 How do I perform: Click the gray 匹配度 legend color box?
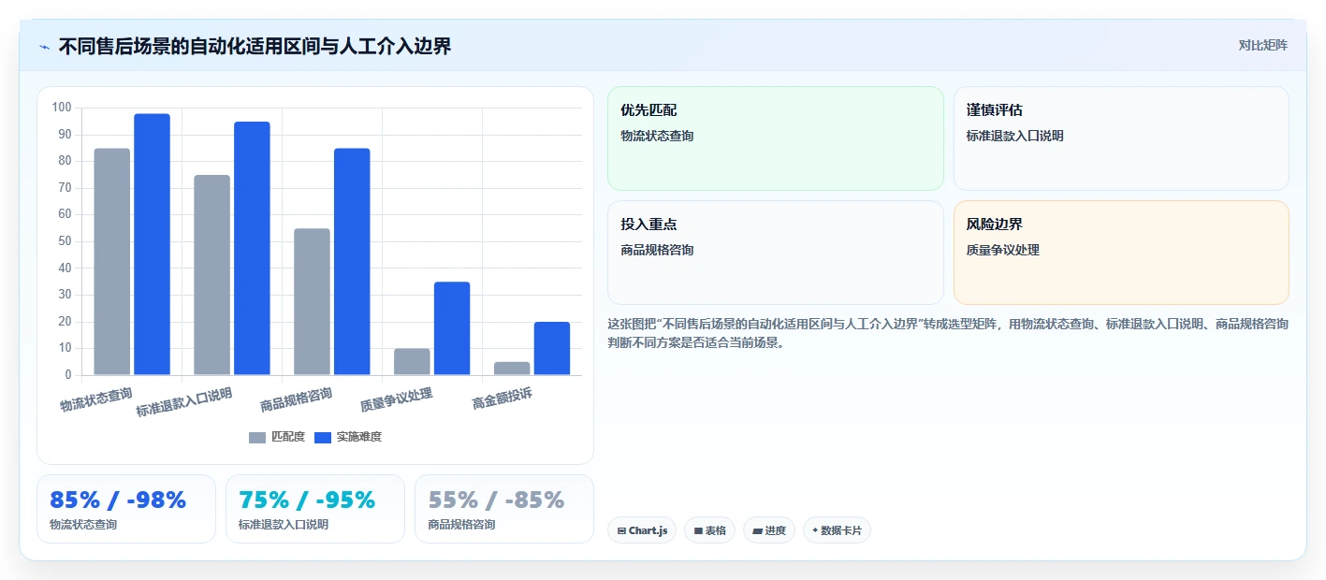[257, 437]
